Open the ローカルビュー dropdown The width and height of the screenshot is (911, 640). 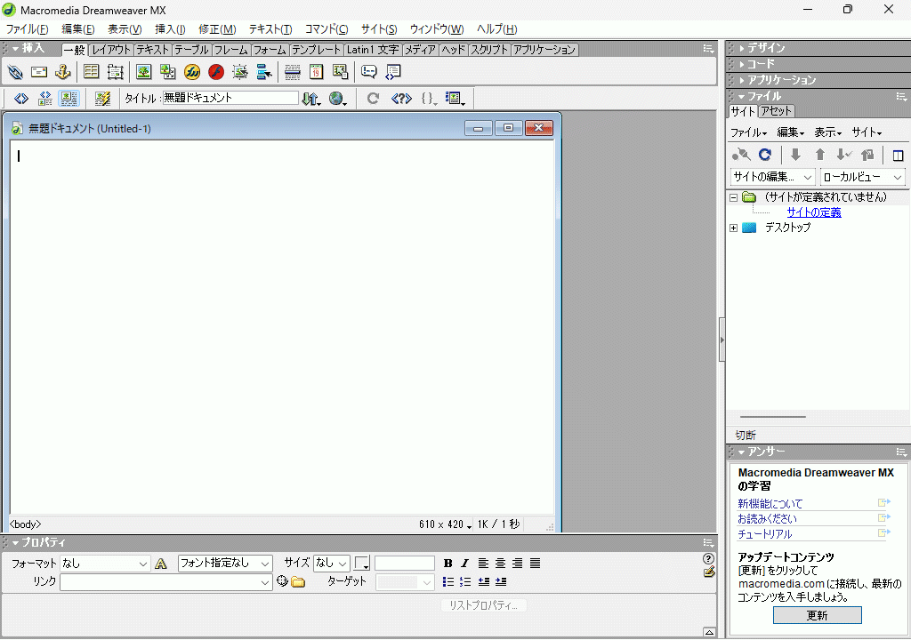click(862, 177)
